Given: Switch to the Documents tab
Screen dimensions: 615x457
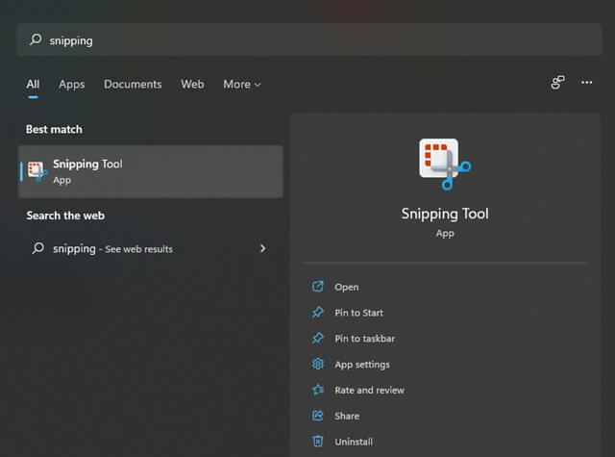Looking at the screenshot, I should pos(133,85).
